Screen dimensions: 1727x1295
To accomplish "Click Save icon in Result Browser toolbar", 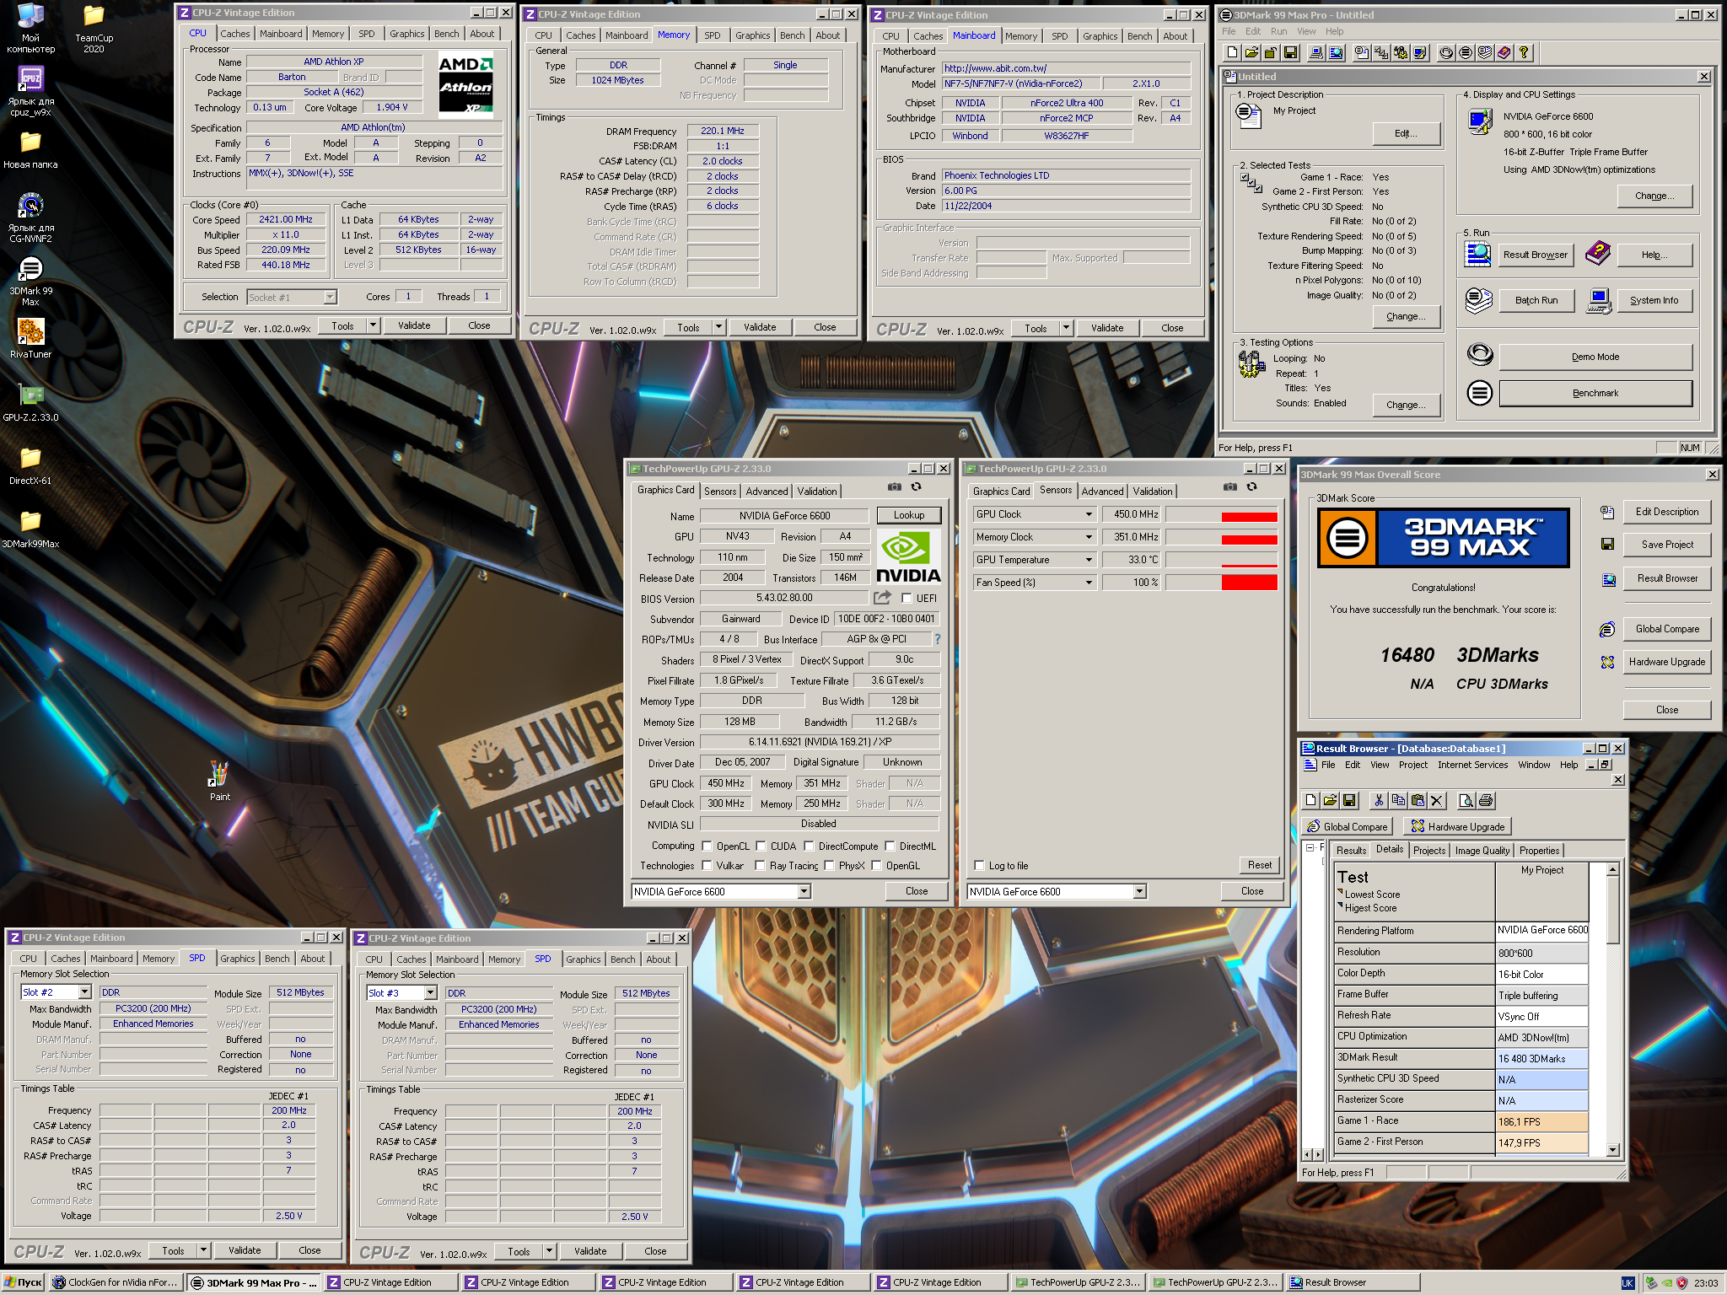I will point(1349,801).
